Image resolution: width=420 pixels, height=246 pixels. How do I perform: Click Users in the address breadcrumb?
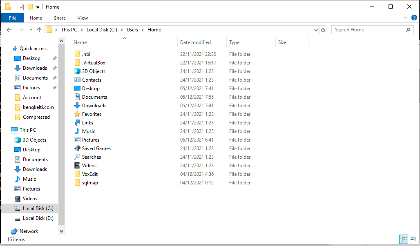pos(132,30)
